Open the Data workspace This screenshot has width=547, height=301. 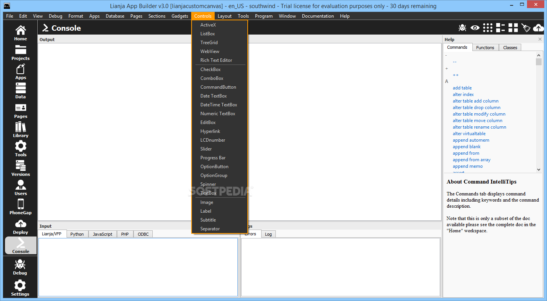pyautogui.click(x=20, y=91)
